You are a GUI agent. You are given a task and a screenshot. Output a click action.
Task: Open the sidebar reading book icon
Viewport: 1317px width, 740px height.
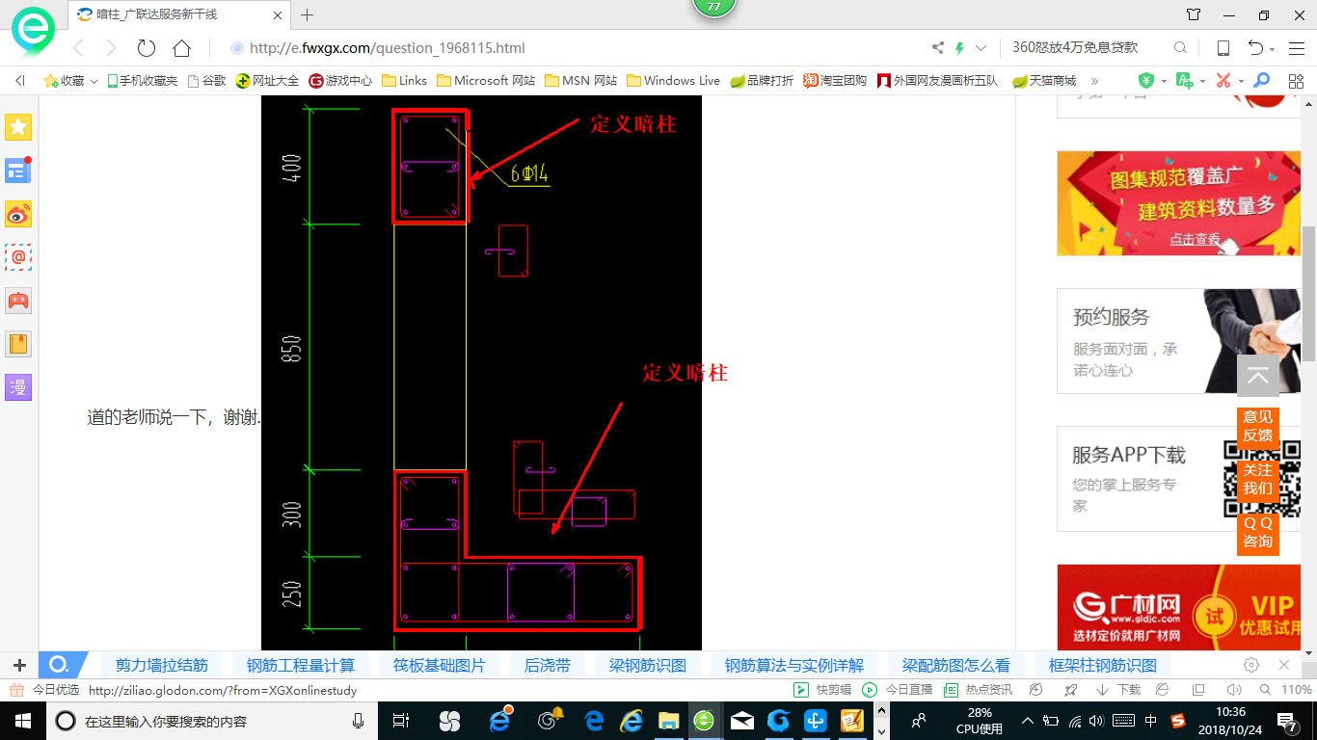click(x=18, y=344)
